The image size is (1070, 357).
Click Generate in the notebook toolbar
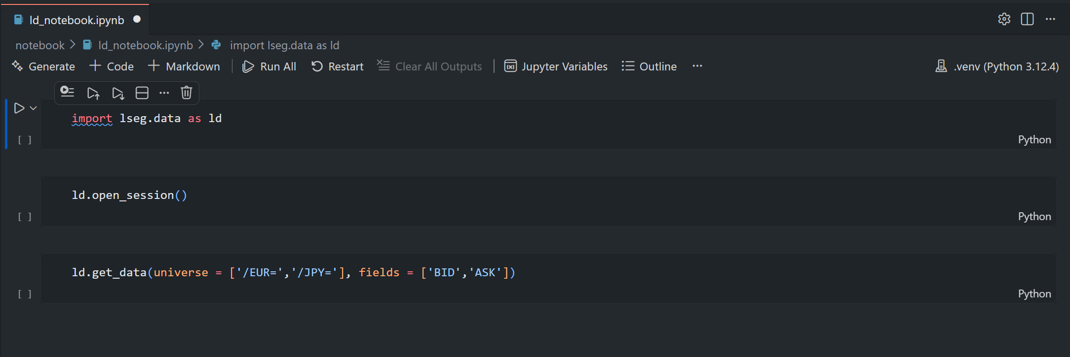[x=43, y=66]
